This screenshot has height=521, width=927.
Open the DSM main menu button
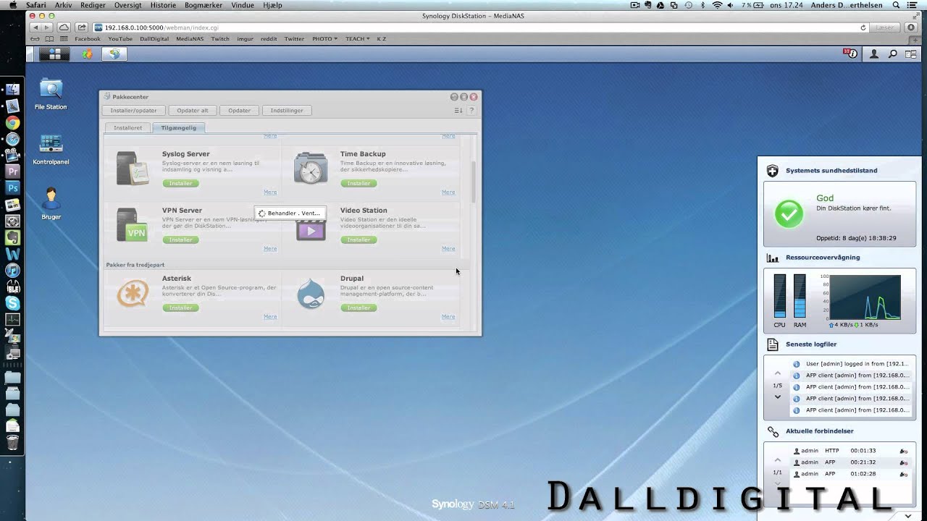tap(54, 54)
